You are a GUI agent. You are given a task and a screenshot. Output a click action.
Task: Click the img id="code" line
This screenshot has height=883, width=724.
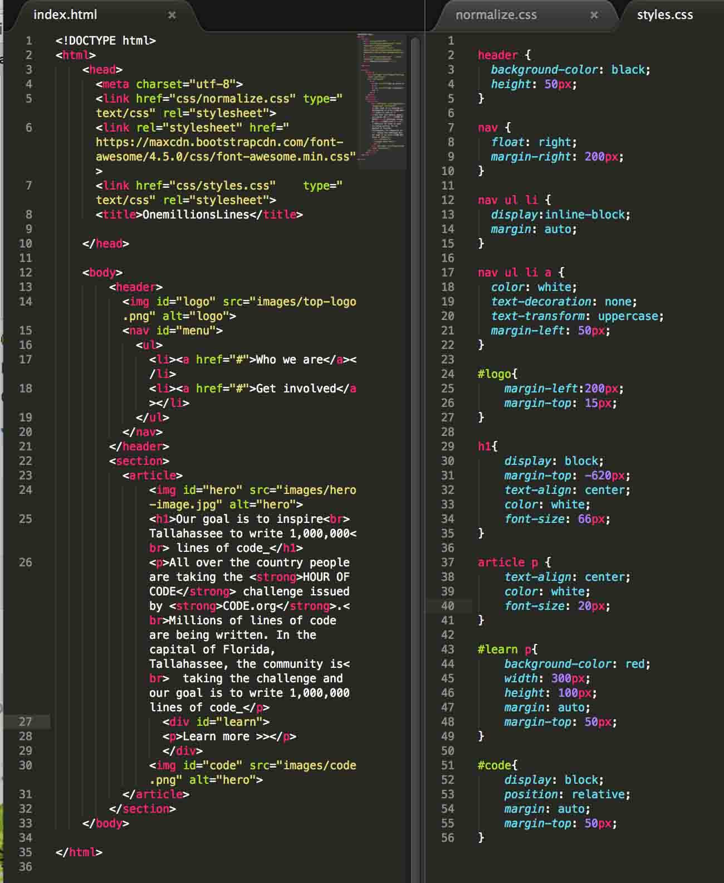pyautogui.click(x=253, y=773)
